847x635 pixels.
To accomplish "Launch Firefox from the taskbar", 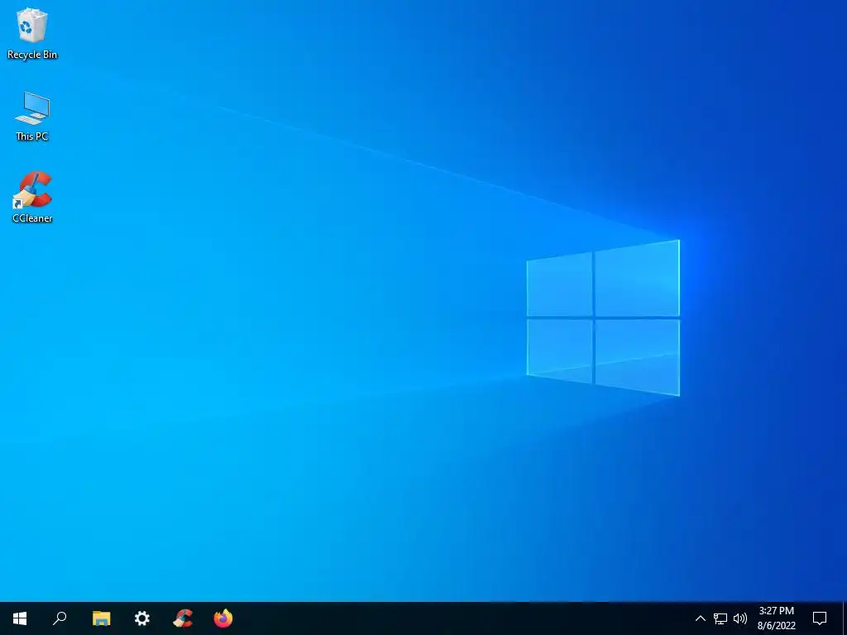I will (x=223, y=618).
